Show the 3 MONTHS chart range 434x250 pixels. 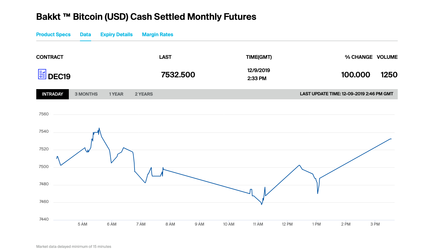pyautogui.click(x=86, y=94)
